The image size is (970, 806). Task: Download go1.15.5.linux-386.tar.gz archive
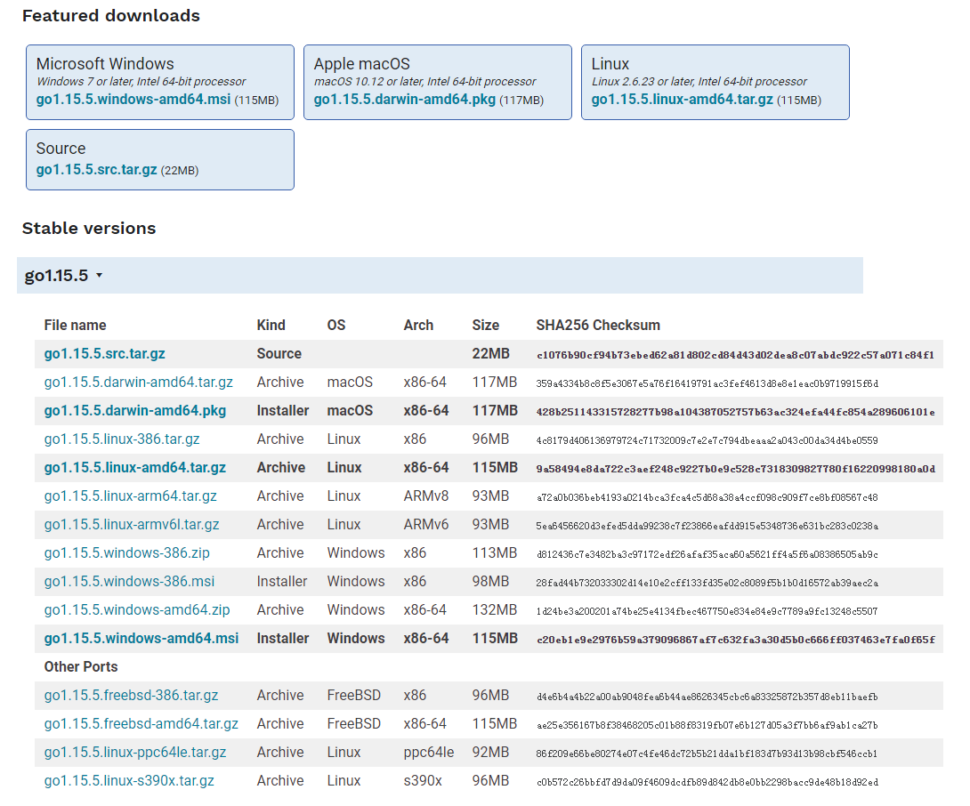[122, 439]
